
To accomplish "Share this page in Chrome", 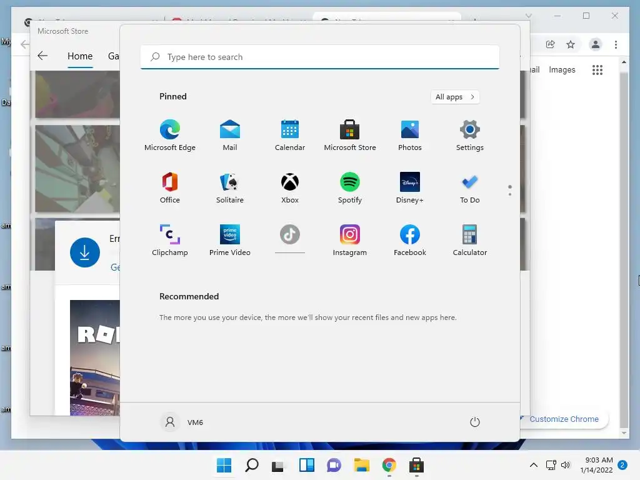I will 550,44.
